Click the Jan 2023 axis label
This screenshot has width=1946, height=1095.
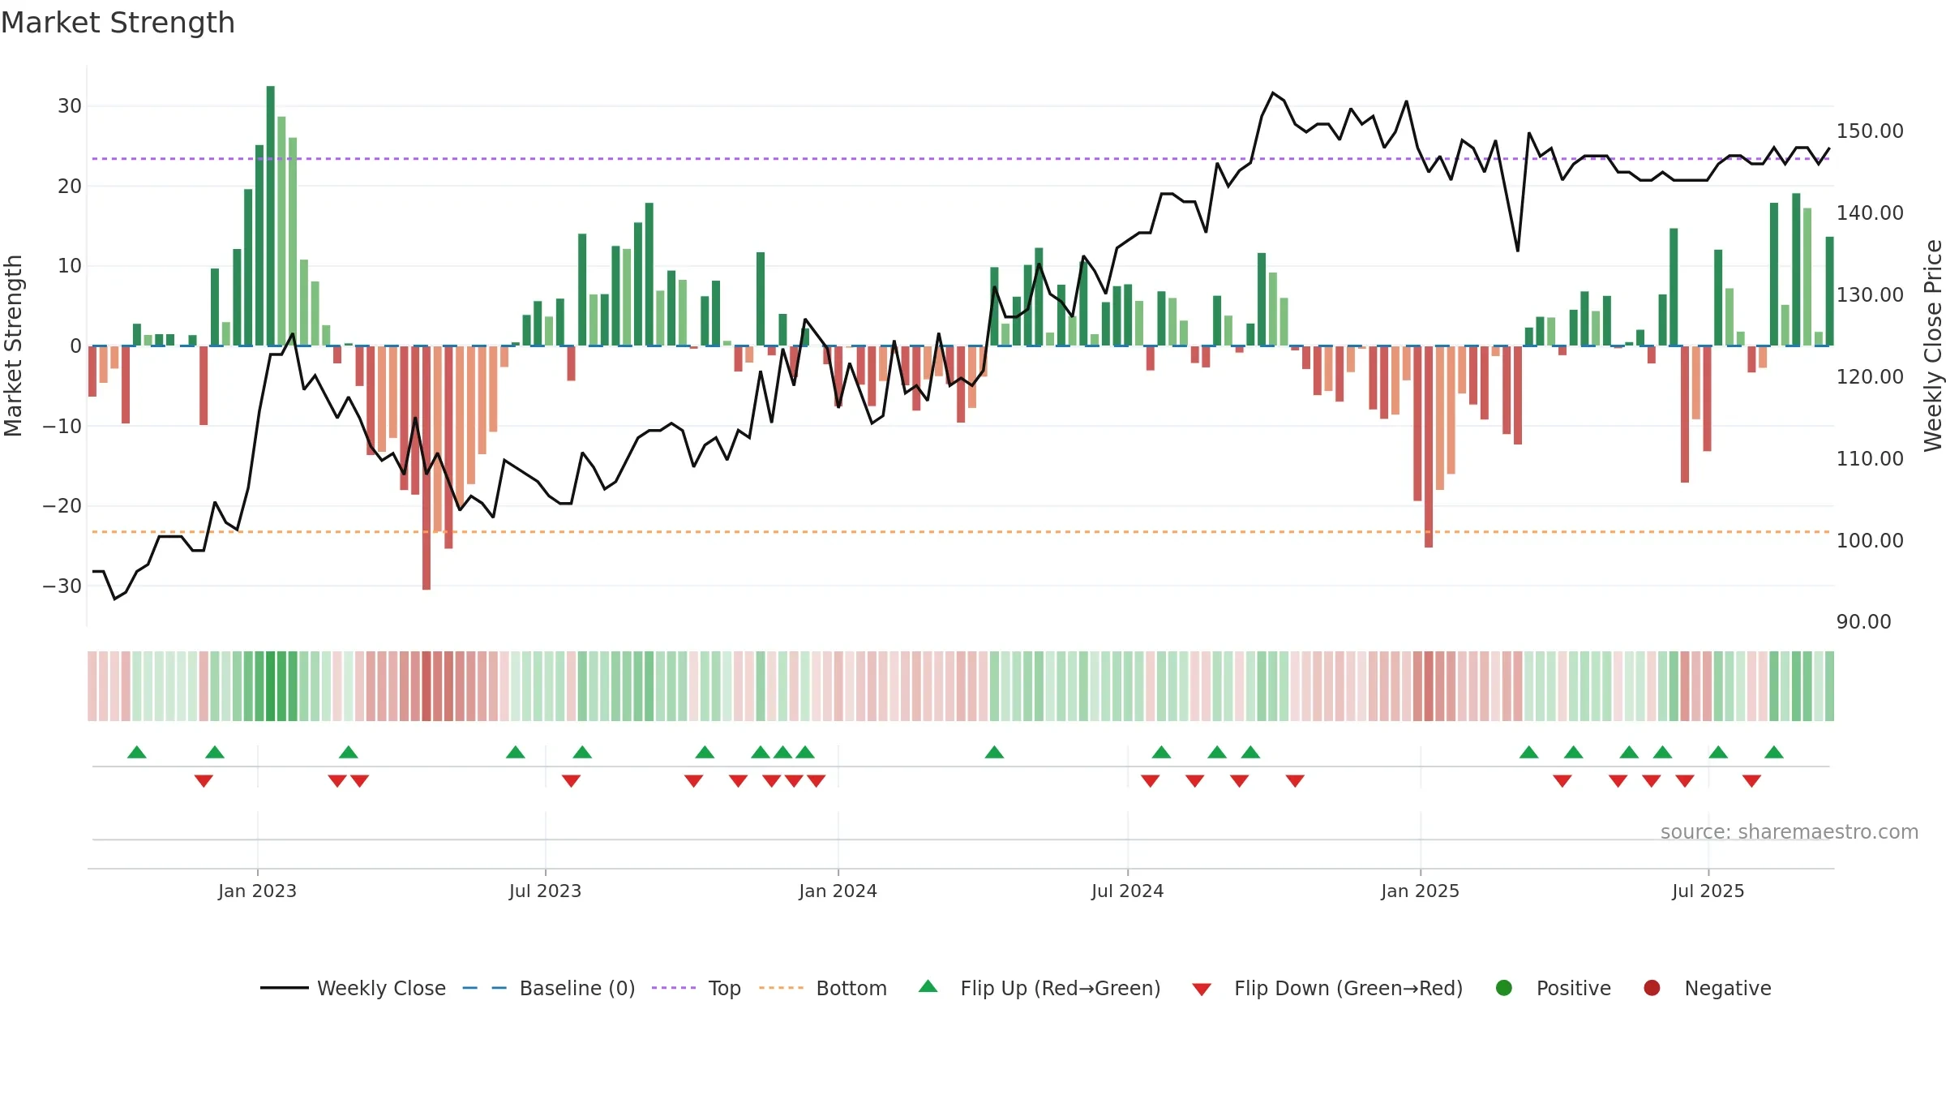pyautogui.click(x=257, y=891)
